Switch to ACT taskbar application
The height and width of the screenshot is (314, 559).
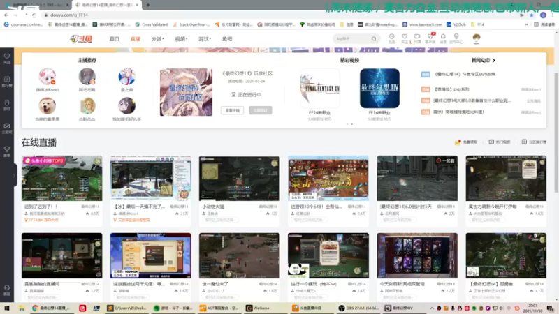click(x=220, y=308)
